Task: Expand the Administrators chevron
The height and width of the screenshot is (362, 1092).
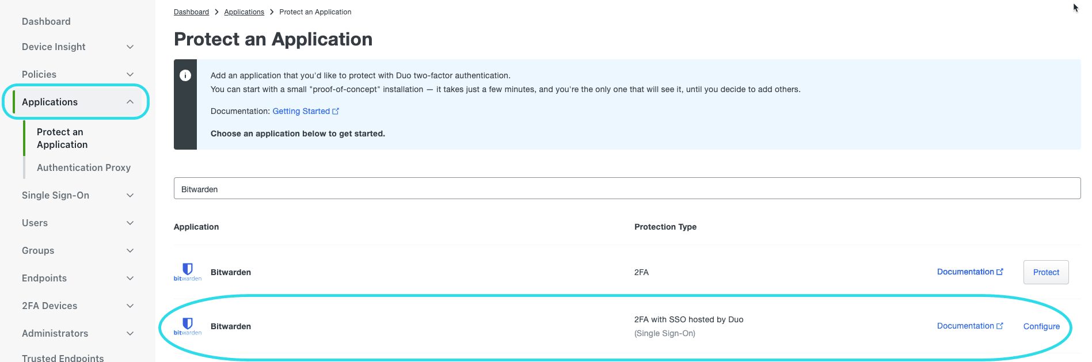Action: click(x=130, y=333)
